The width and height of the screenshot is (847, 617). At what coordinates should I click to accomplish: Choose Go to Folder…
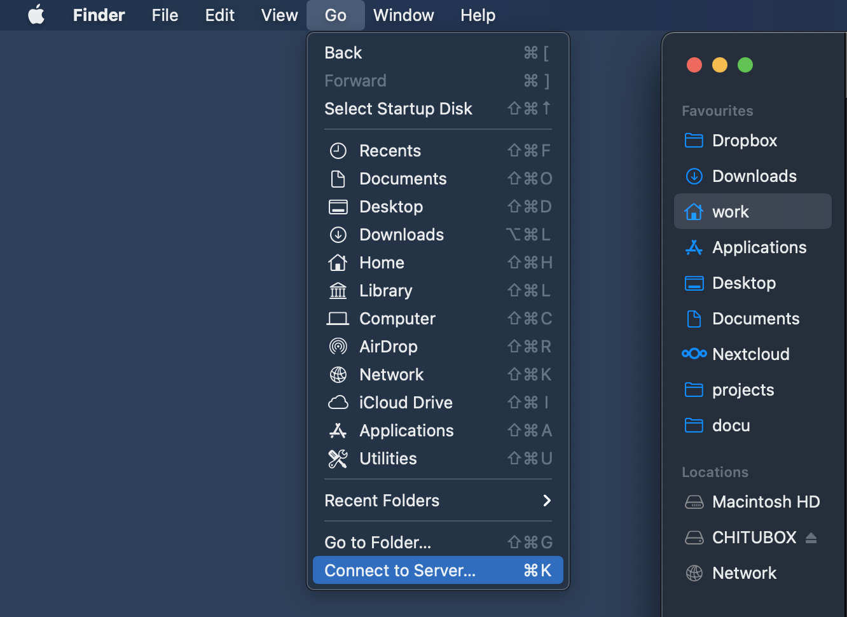click(x=438, y=543)
